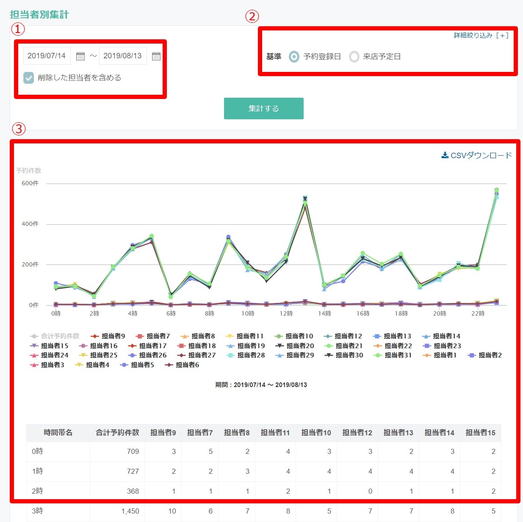
Task: Click the 期間 caption under the chart
Action: pyautogui.click(x=261, y=385)
